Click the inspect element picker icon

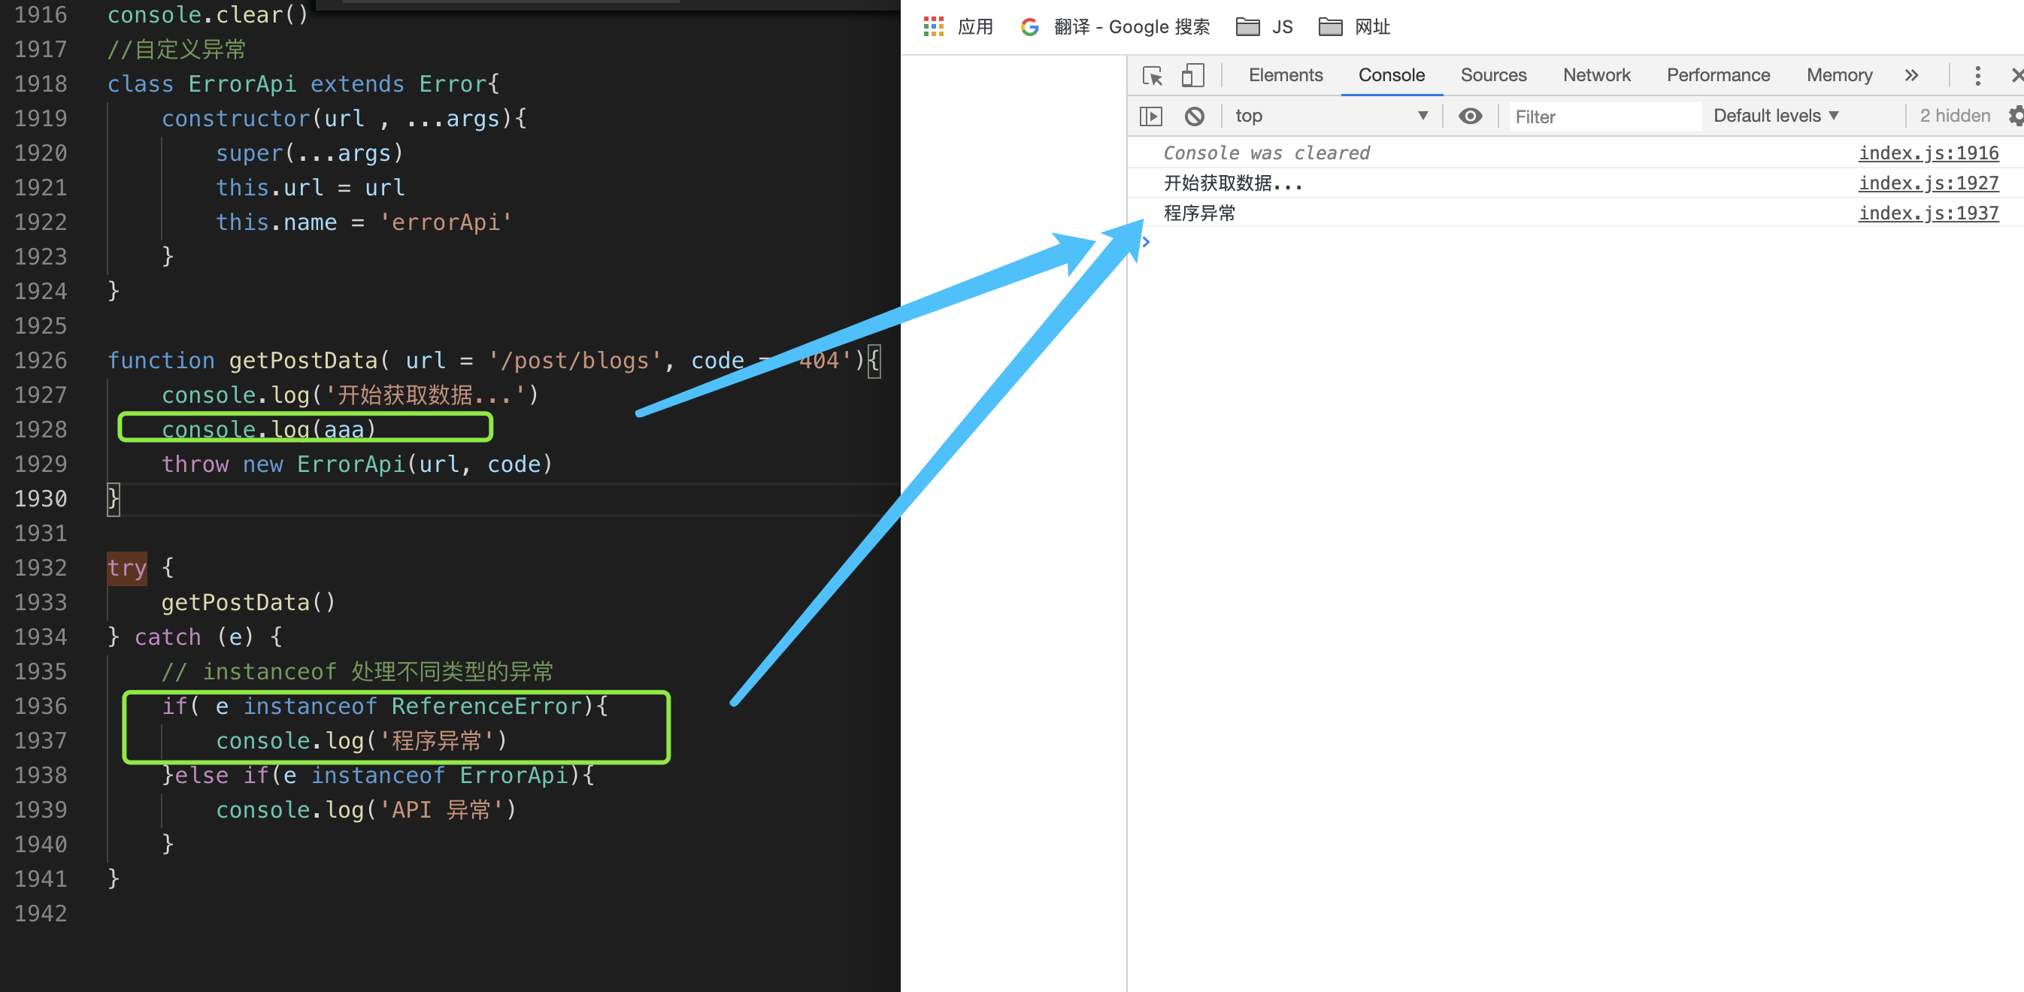(1152, 75)
